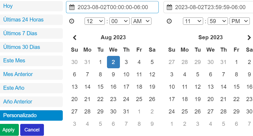Choose the Personalizado range option
Viewport: 253px width, 136px height.
click(31, 115)
